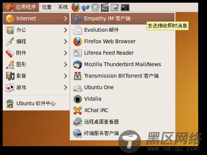
Task: Select the 办公 category
Action: coord(36,30)
